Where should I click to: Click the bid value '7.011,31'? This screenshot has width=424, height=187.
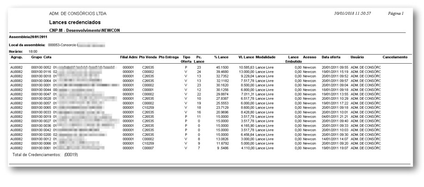tap(247, 94)
